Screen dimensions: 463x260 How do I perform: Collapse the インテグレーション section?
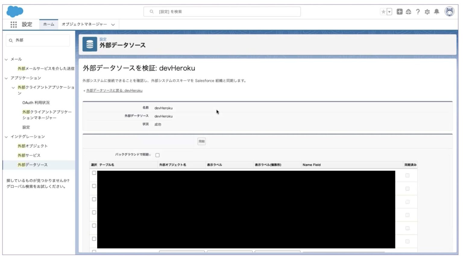(6, 136)
